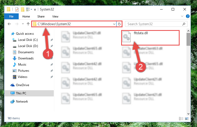This screenshot has height=127, width=197.
Task: Click the Properties checkmark quick access icon
Action: click(x=17, y=10)
